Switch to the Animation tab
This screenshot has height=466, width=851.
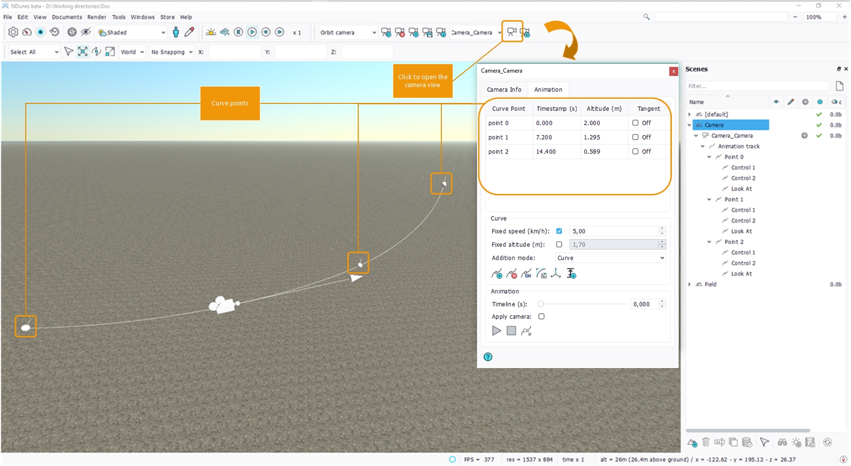[548, 90]
